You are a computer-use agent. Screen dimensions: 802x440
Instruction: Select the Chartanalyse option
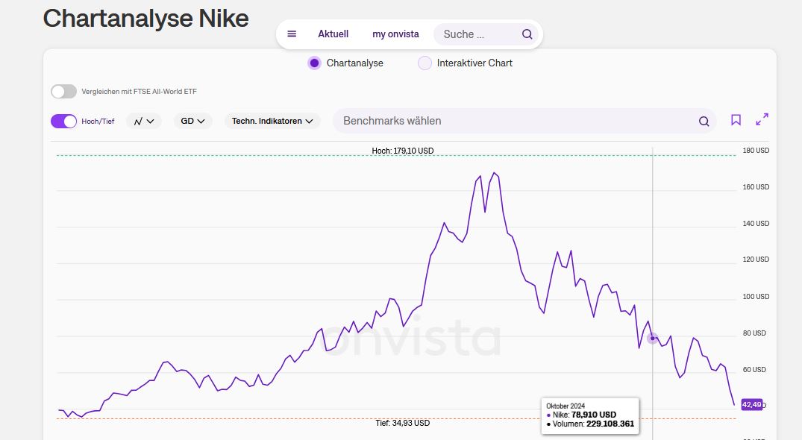click(314, 63)
